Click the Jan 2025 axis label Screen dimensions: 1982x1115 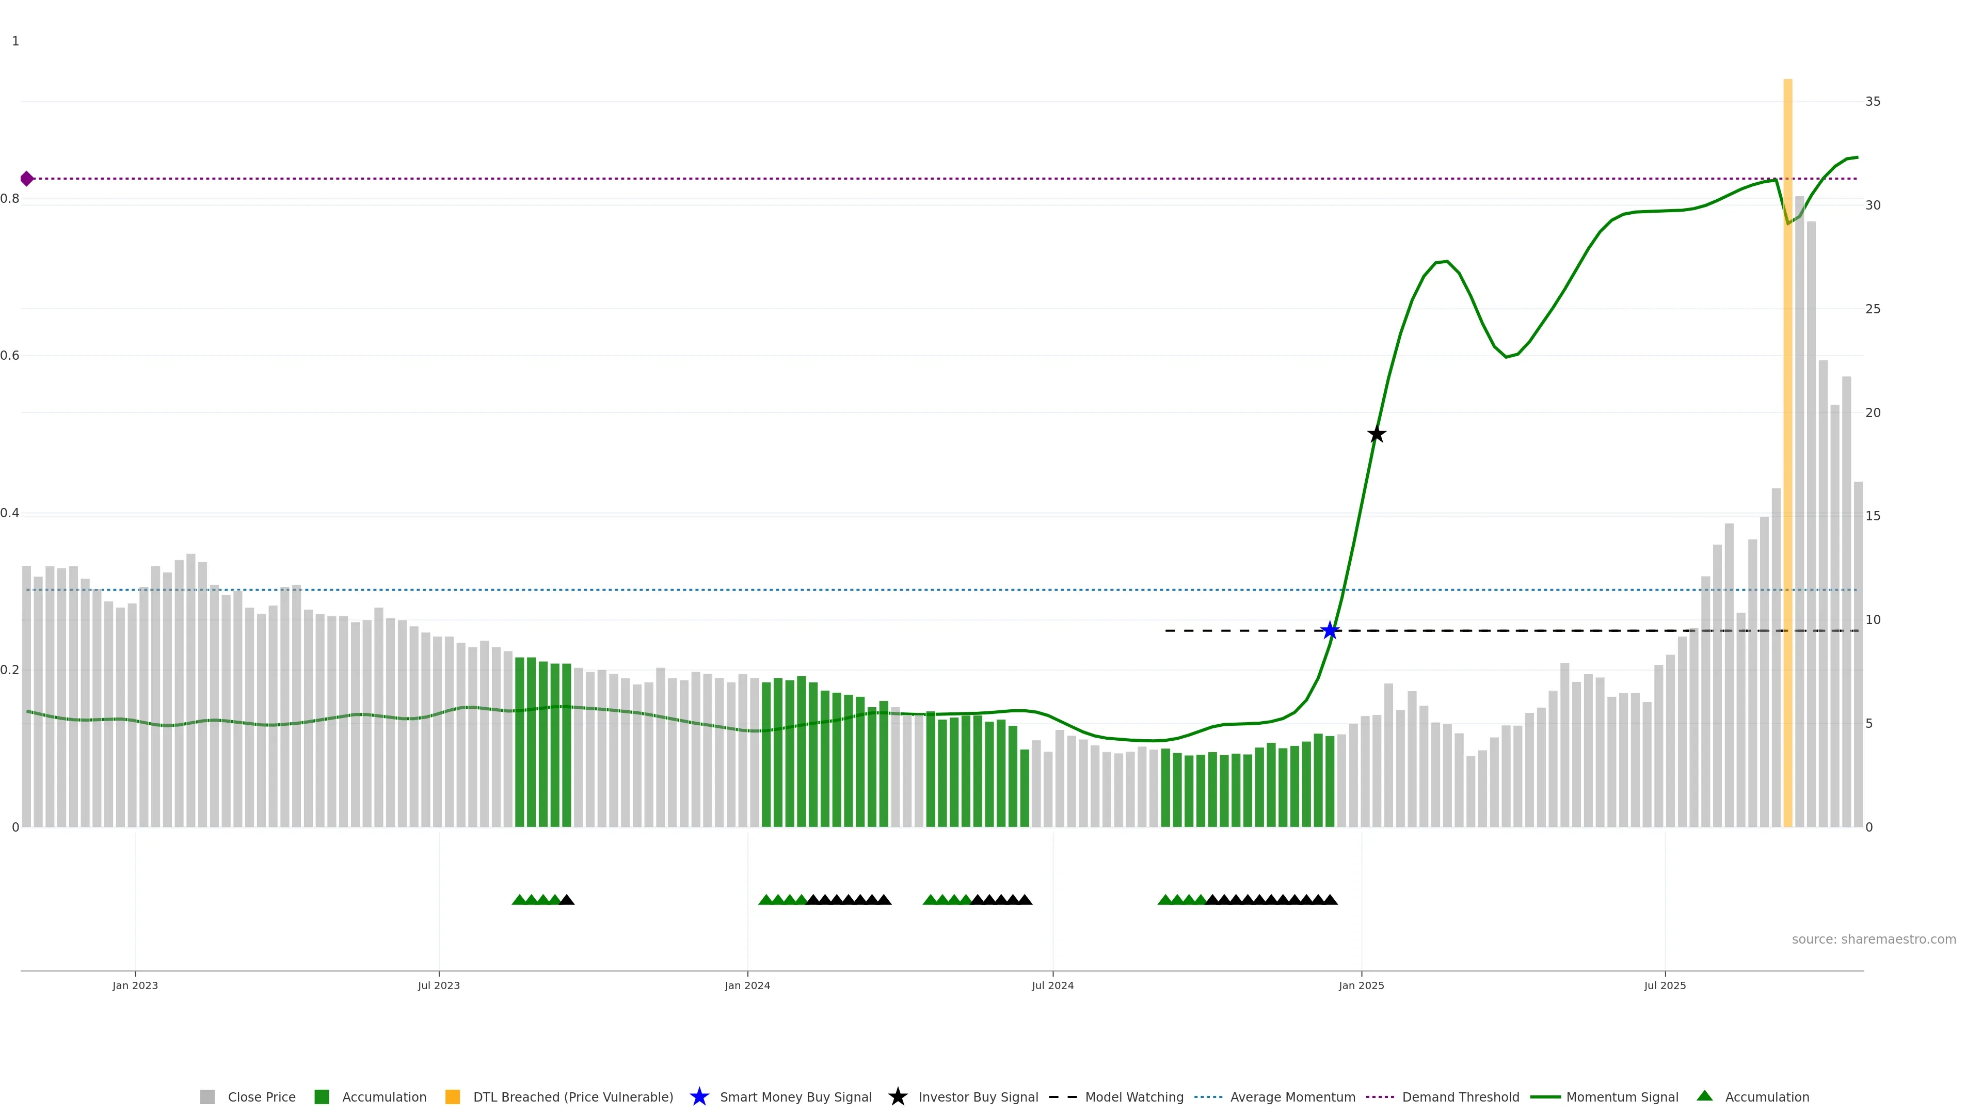tap(1361, 985)
